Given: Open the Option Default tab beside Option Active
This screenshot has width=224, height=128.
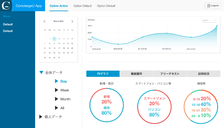Looking at the screenshot, I should [83, 6].
